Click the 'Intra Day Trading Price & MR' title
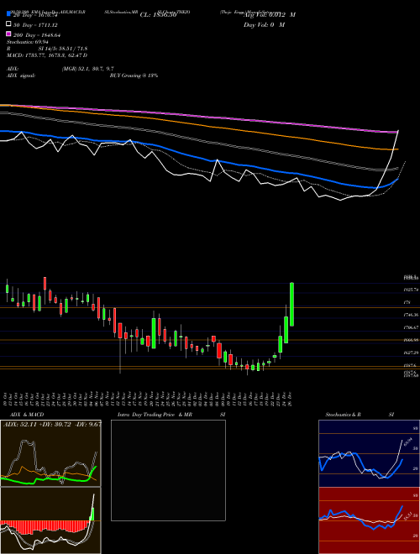 (155, 415)
